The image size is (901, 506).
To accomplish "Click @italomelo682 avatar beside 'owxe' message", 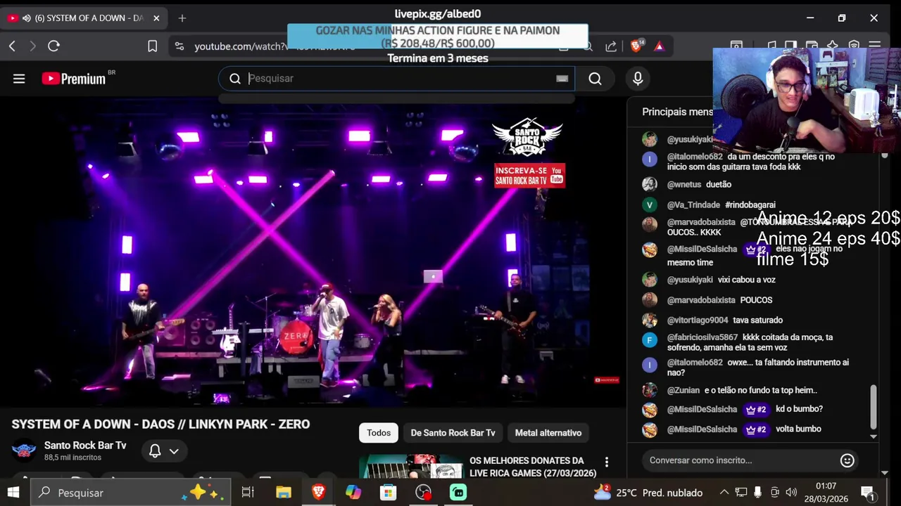I will click(650, 365).
